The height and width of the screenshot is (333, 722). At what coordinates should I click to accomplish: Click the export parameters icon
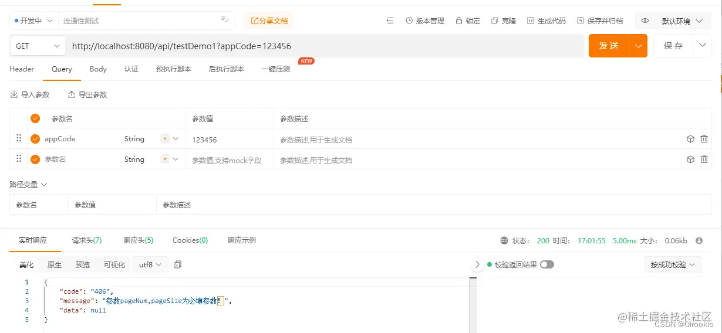72,94
